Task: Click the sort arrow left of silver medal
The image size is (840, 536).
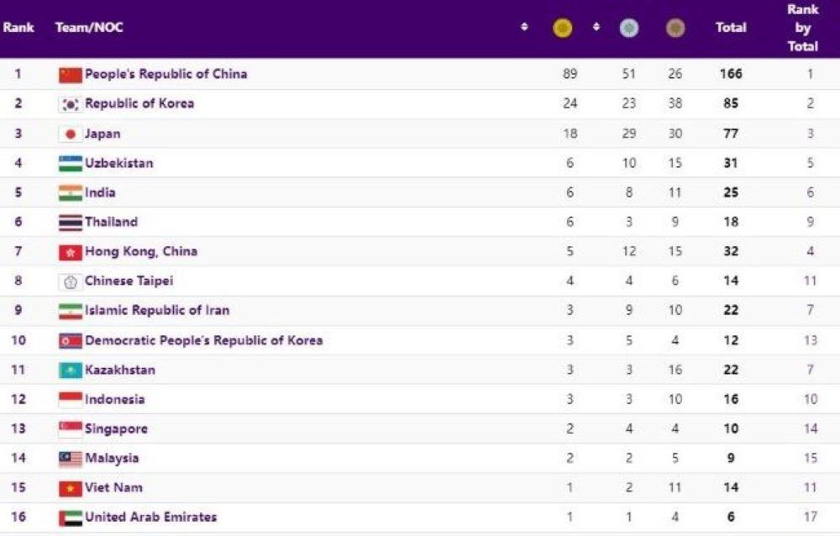Action: pyautogui.click(x=596, y=28)
